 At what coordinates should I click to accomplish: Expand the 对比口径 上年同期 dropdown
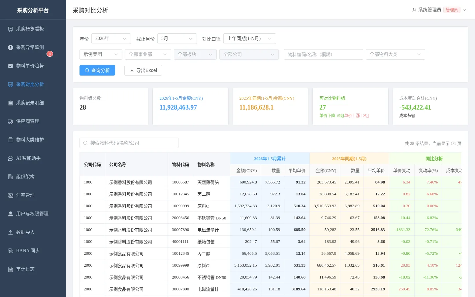coord(250,39)
